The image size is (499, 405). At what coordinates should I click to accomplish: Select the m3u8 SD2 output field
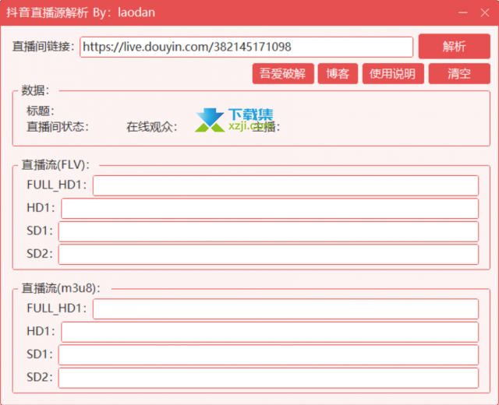(x=268, y=378)
